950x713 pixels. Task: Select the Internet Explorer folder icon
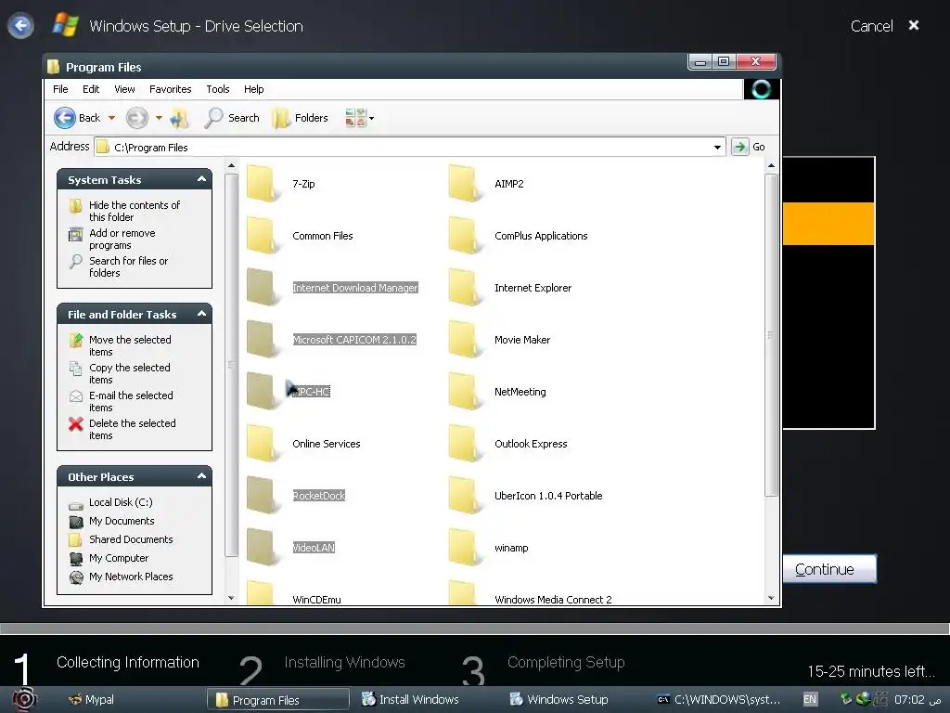click(x=465, y=288)
